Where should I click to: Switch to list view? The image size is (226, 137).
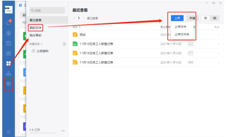205,18
